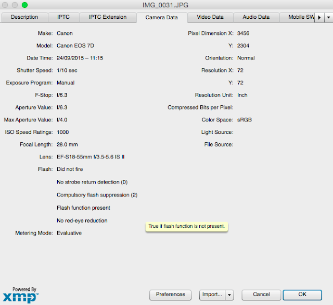Click the Model value Canon EOS 7D
This screenshot has height=305, width=333.
click(x=75, y=46)
